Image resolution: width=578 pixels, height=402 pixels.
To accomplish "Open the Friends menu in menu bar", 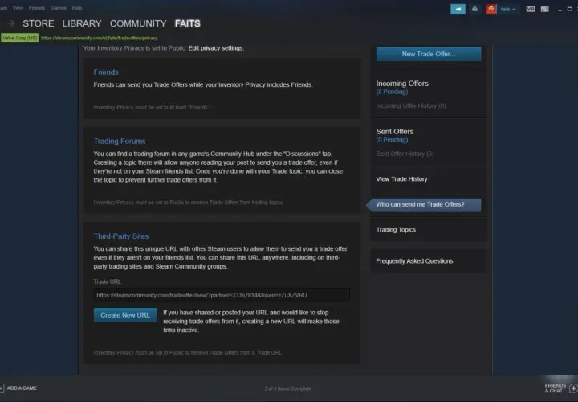I will click(37, 8).
